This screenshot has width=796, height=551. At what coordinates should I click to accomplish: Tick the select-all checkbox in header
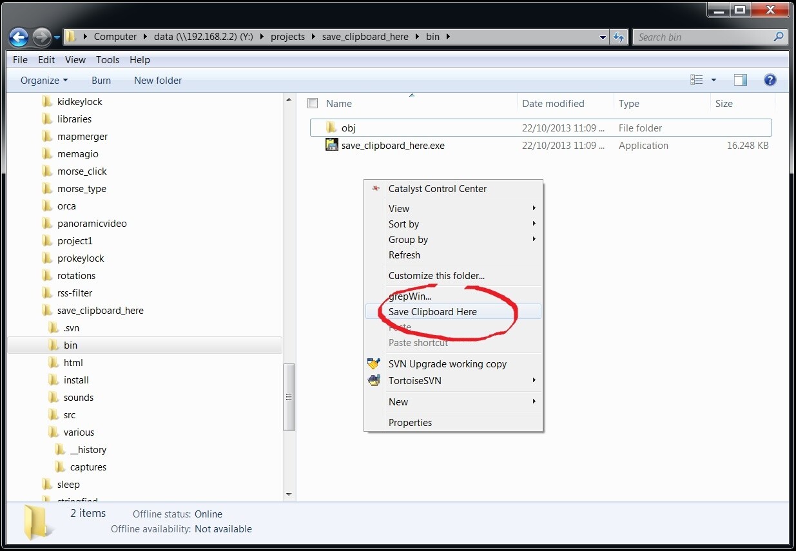[x=313, y=103]
